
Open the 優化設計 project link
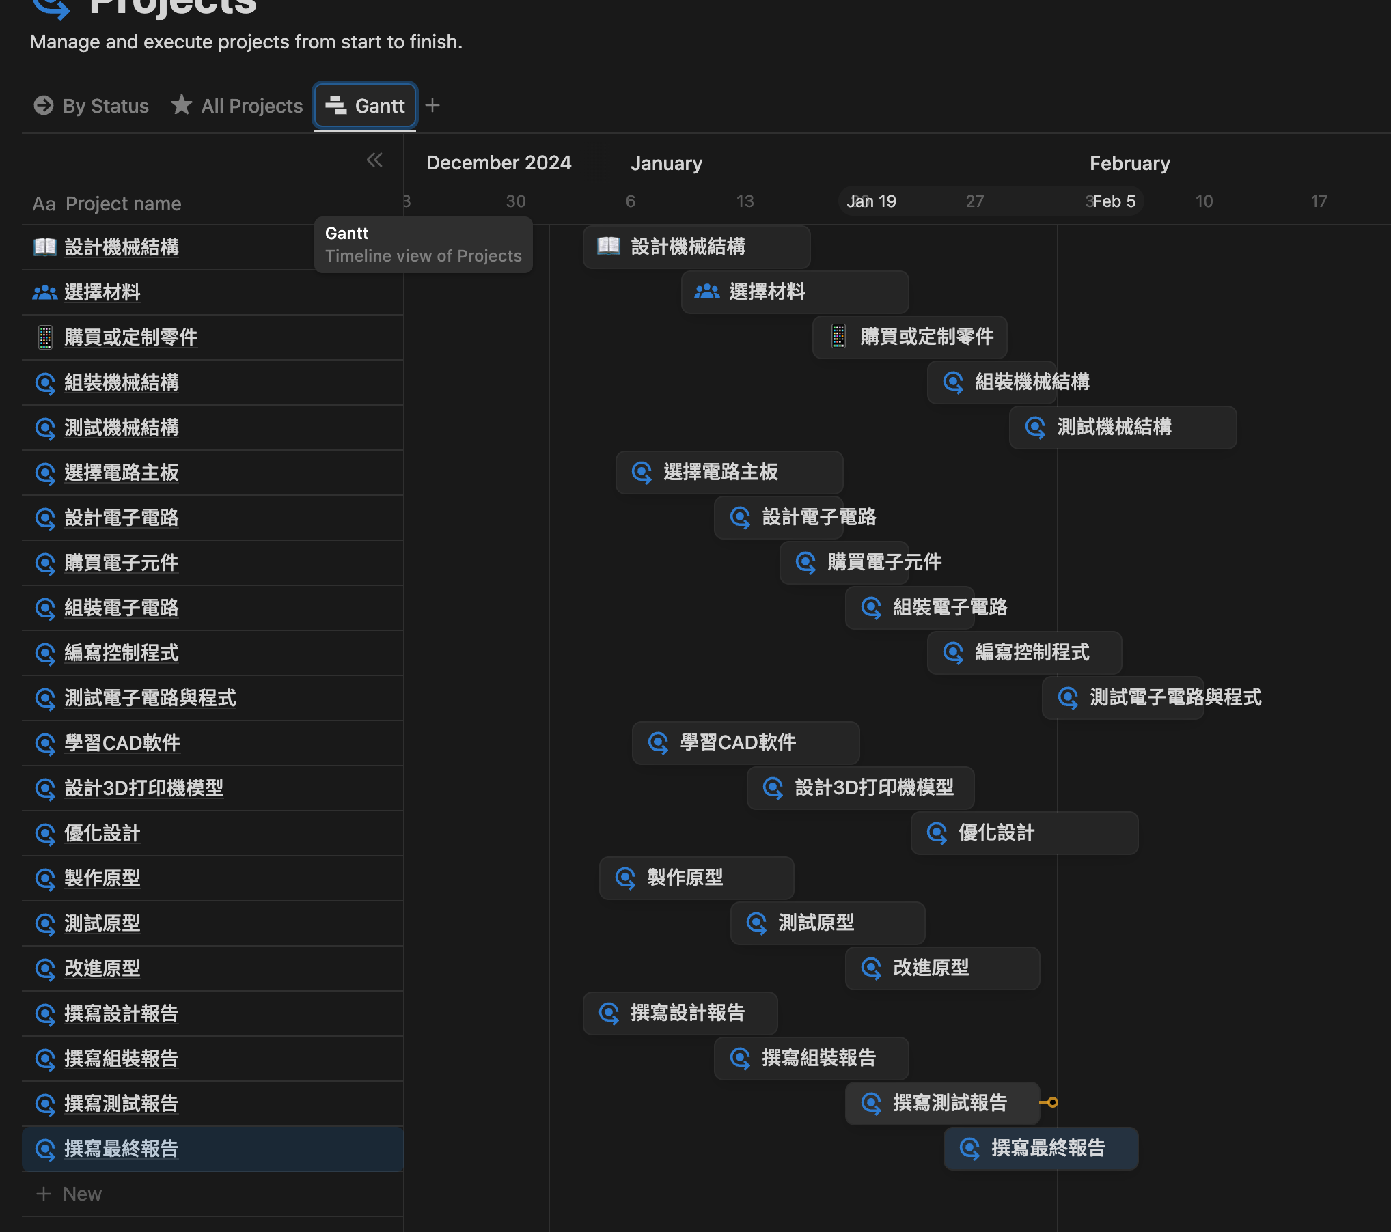coord(102,833)
